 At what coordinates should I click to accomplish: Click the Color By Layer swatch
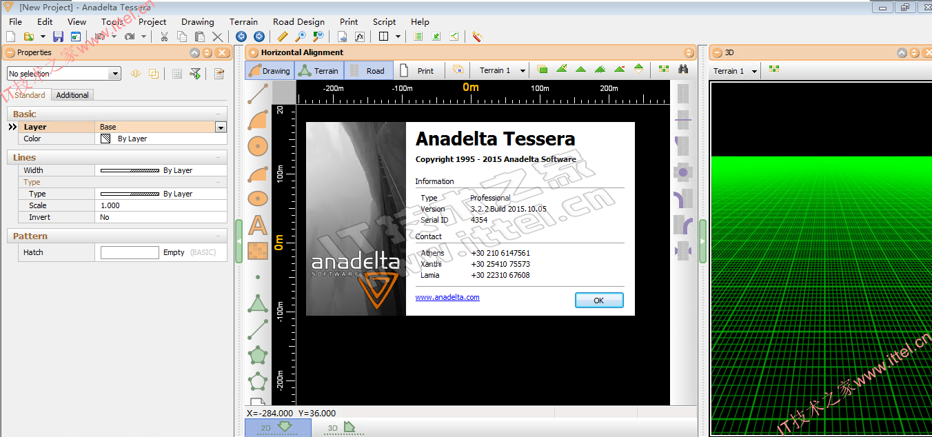tap(105, 139)
